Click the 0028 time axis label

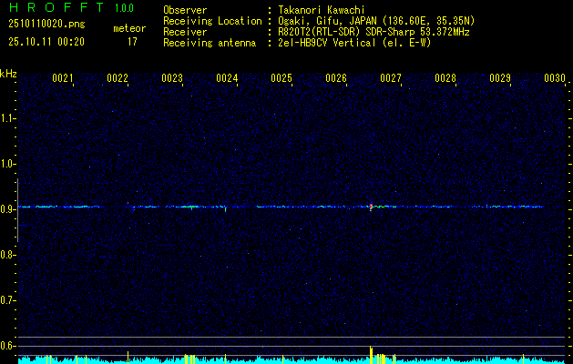(x=445, y=77)
